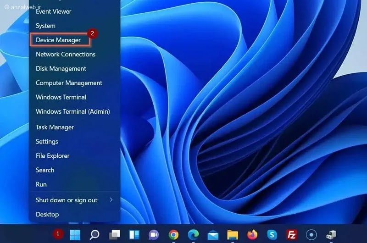This screenshot has height=243, width=367.
Task: Choose Disk Management
Action: coord(61,68)
